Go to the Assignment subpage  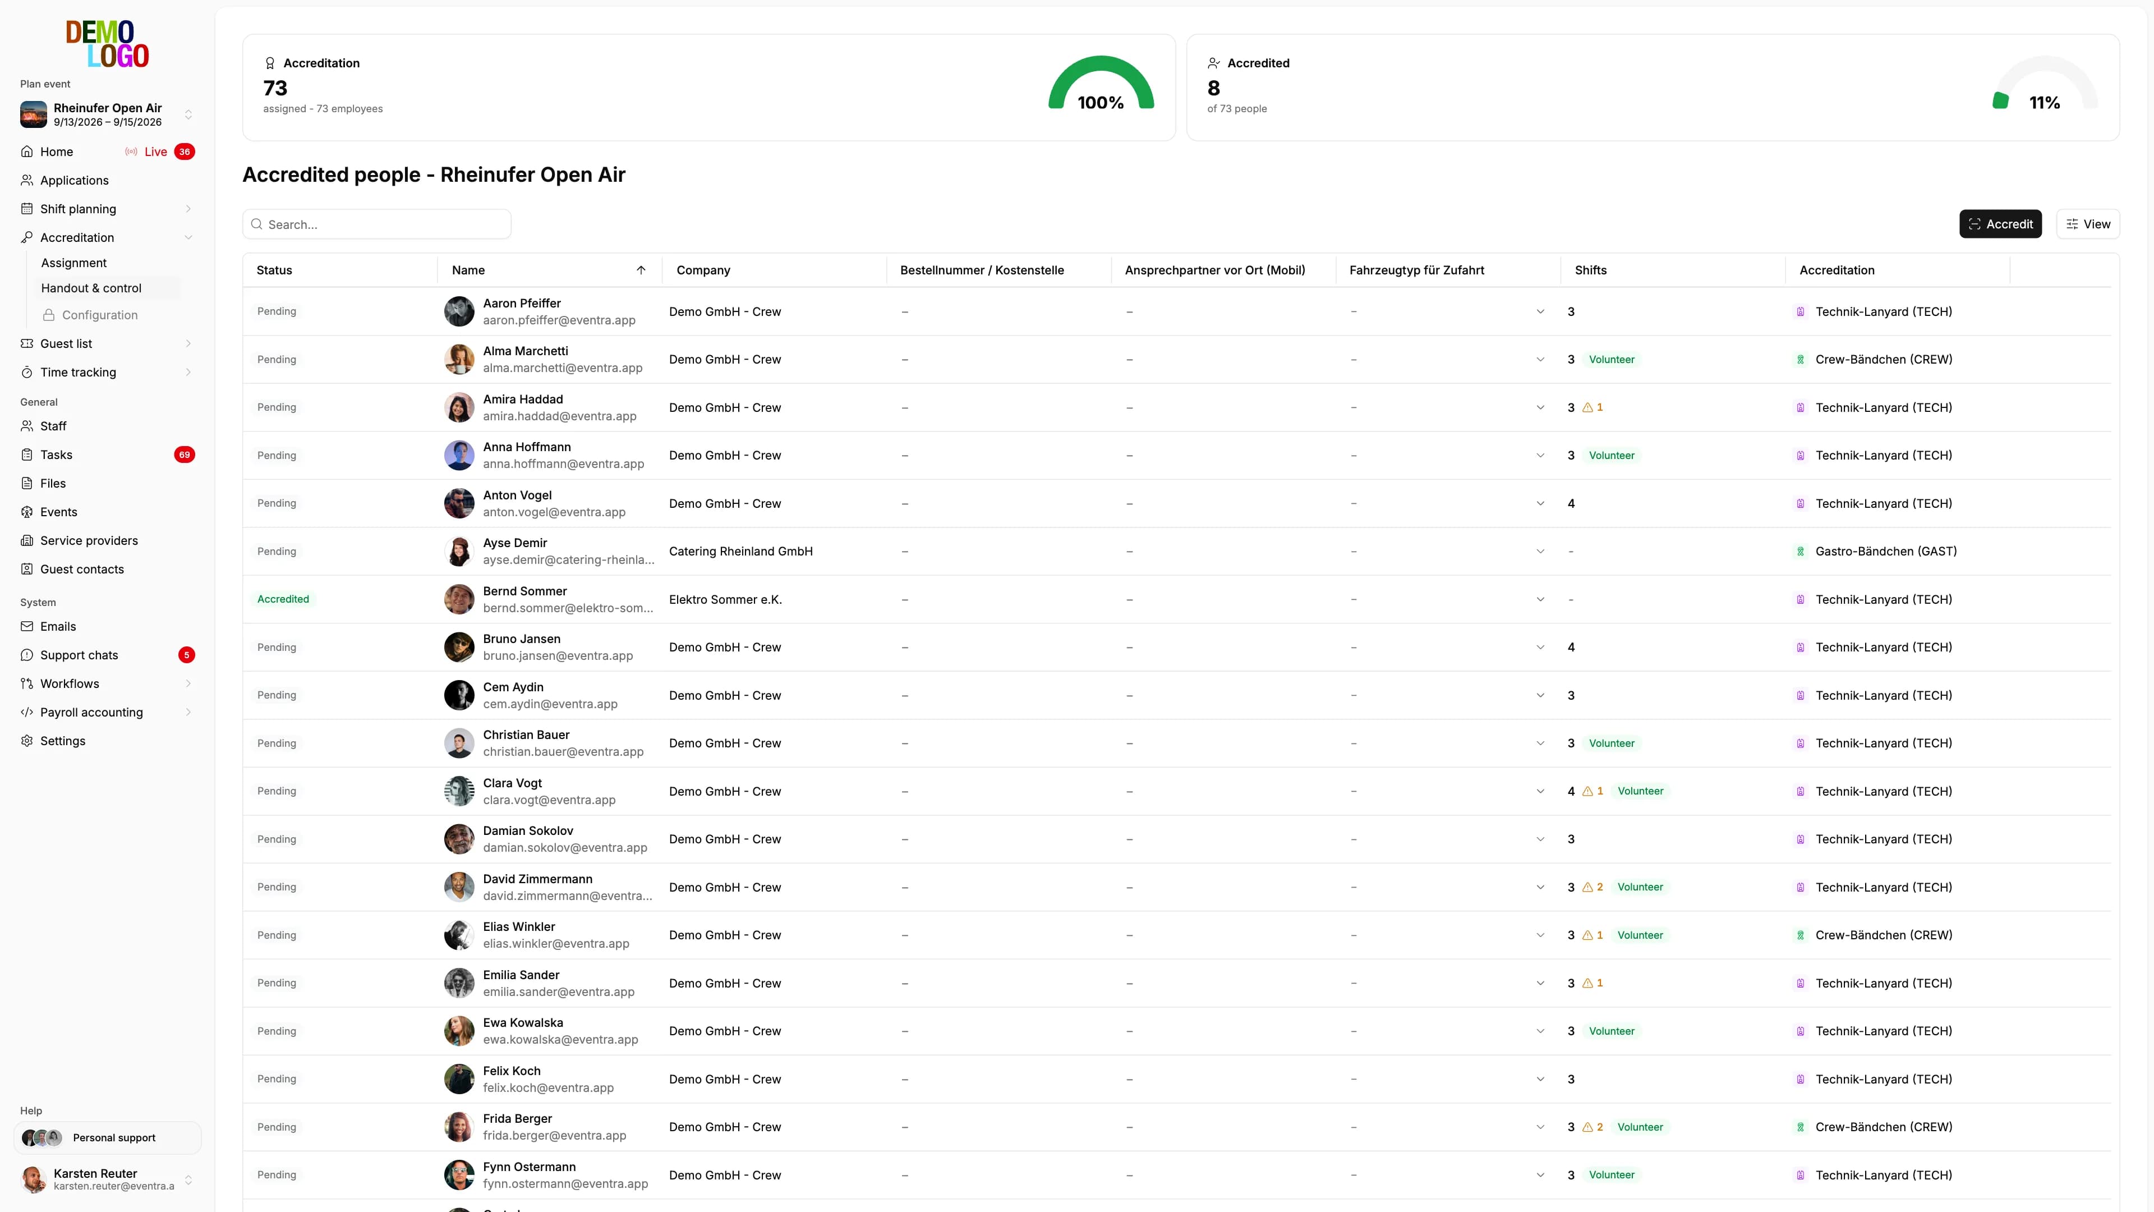pos(73,263)
